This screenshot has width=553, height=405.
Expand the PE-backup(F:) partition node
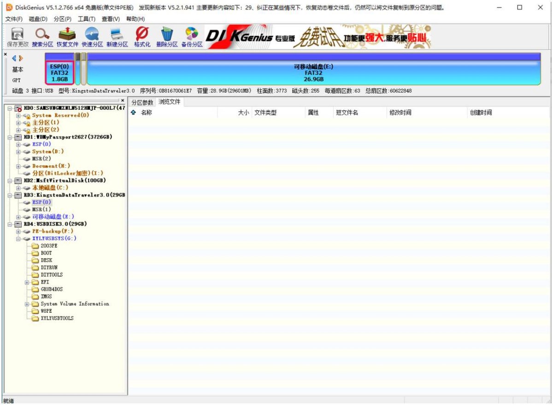click(x=18, y=231)
